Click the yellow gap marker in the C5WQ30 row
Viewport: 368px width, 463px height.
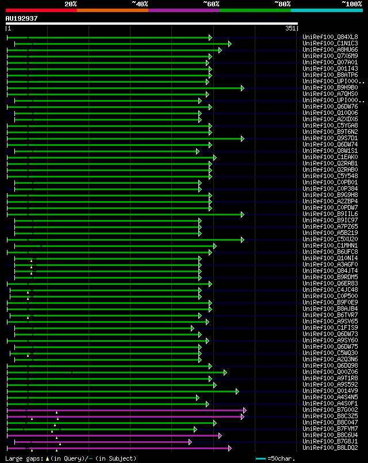(28, 356)
